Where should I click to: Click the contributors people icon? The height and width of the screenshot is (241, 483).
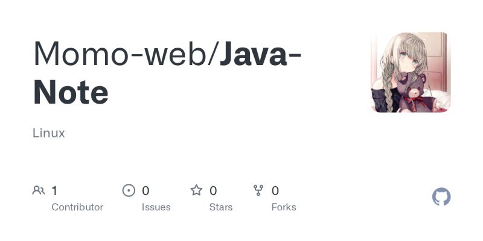click(39, 190)
